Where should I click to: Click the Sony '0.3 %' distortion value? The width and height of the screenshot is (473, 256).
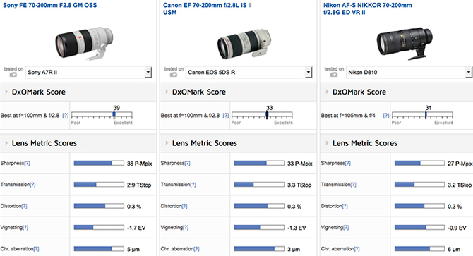coord(134,207)
